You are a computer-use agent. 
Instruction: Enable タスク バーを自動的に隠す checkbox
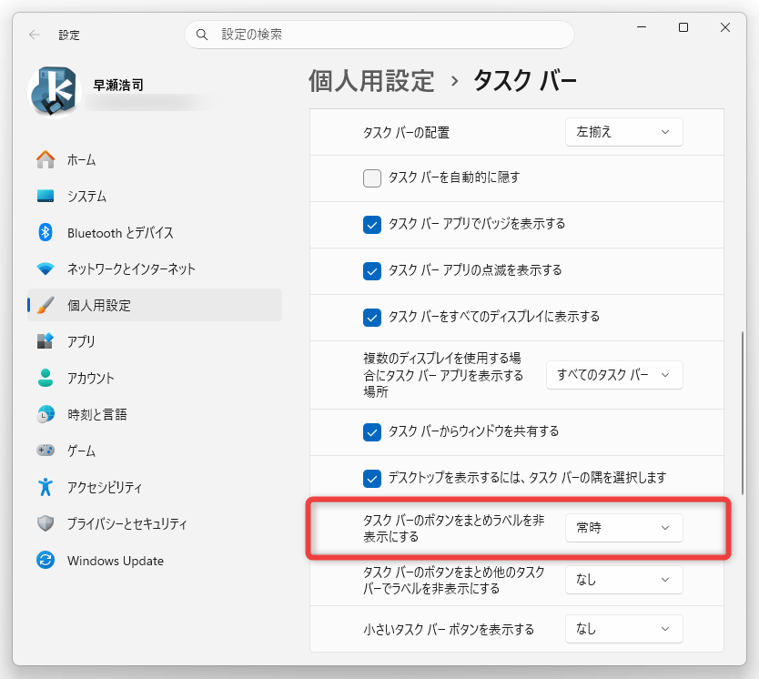[371, 178]
